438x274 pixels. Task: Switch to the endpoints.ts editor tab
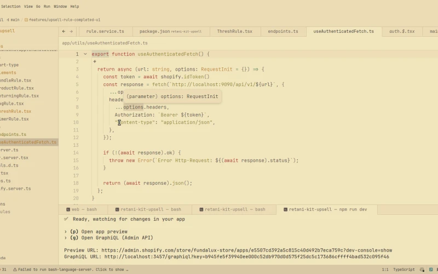[x=283, y=31]
